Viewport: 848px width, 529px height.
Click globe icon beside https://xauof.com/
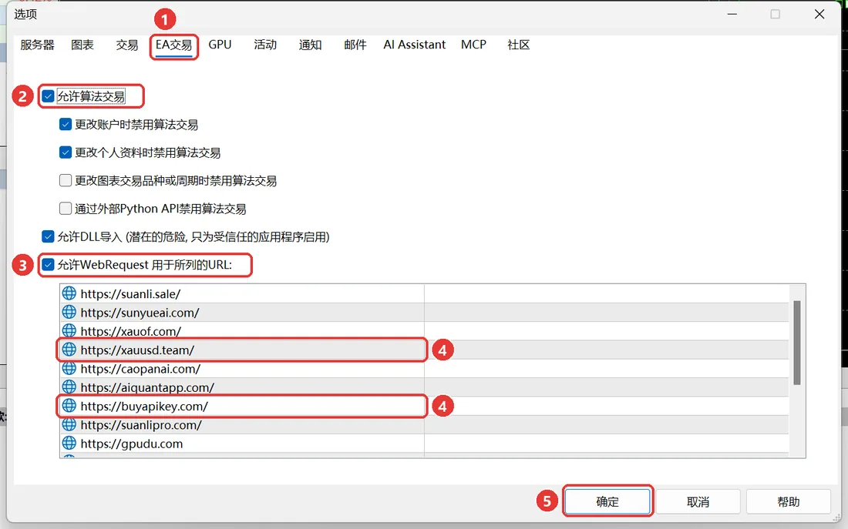point(69,330)
